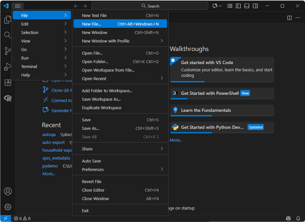Viewport: 305px width, 222px height.
Task: Open the pydemo recent project link
Action: pyautogui.click(x=50, y=166)
